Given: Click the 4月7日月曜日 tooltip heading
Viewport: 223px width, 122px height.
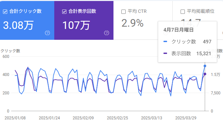Looking at the screenshot, I should (x=179, y=30).
